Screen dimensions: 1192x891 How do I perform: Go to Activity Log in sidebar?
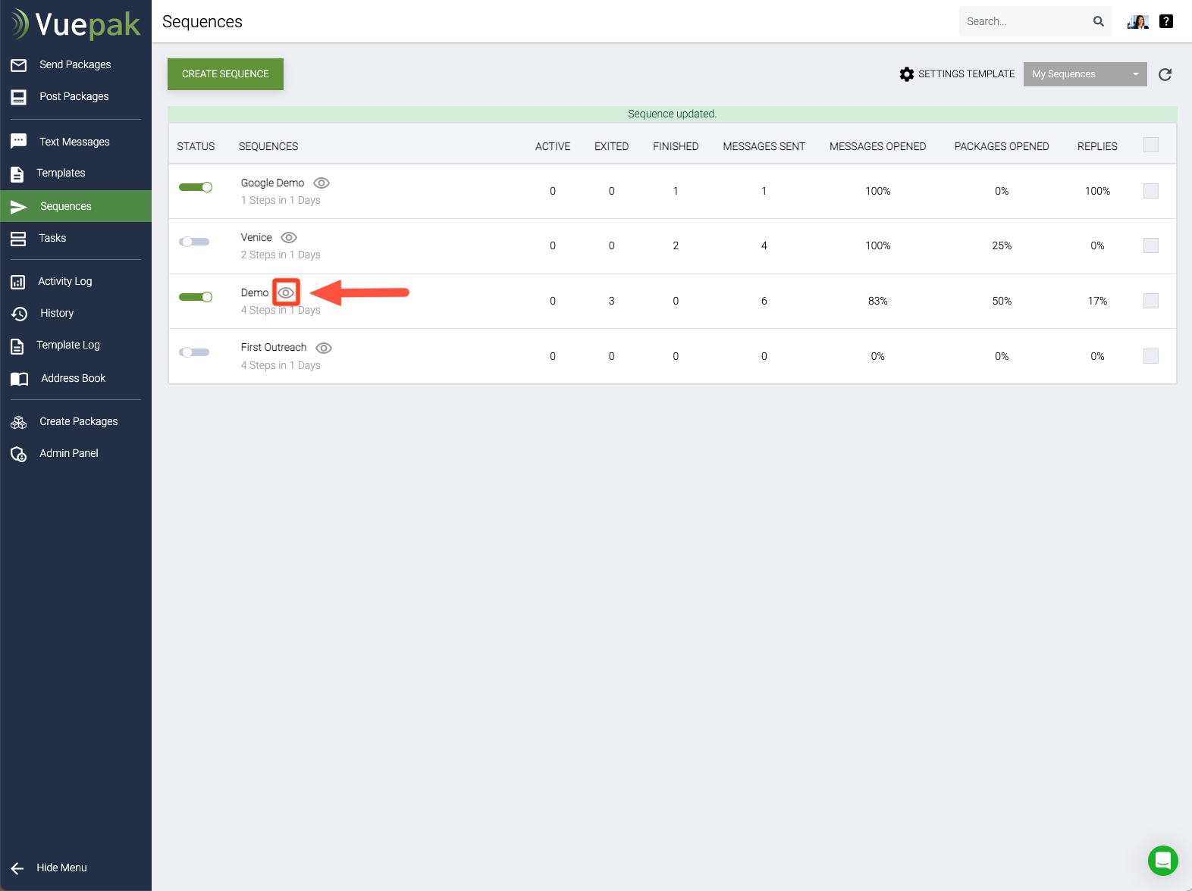tap(64, 282)
